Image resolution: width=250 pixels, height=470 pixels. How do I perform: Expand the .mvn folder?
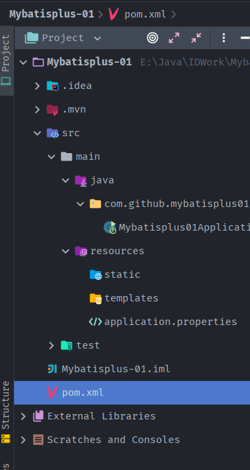(x=38, y=109)
